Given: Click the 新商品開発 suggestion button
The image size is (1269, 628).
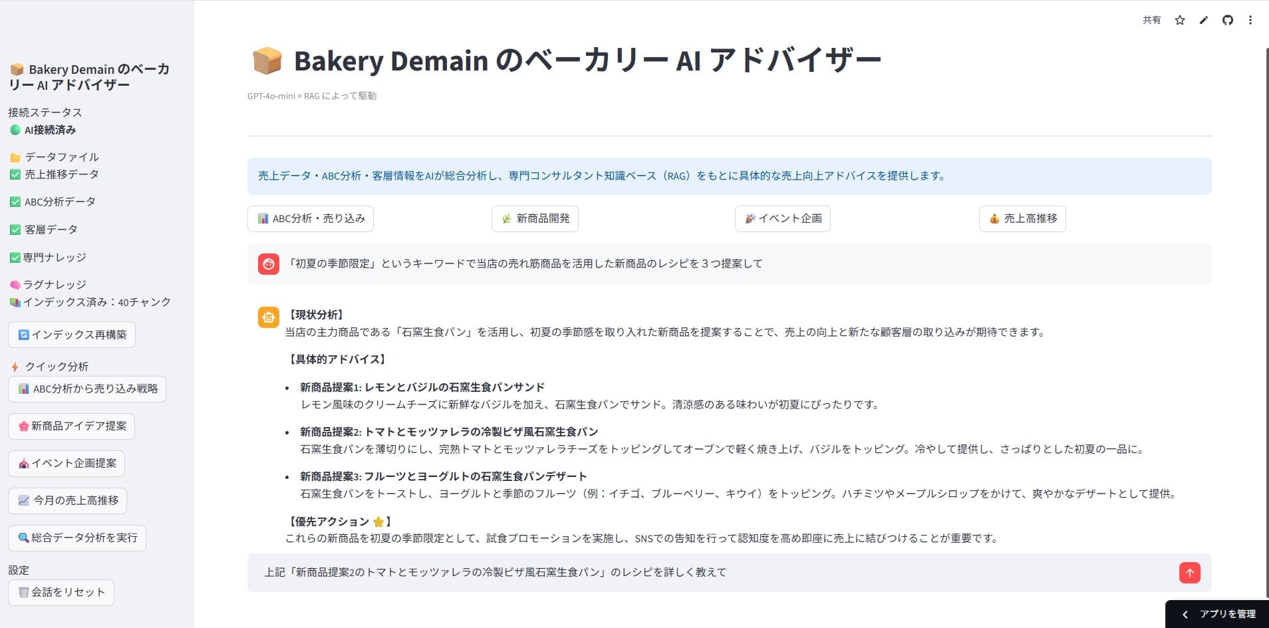Looking at the screenshot, I should click(x=535, y=219).
